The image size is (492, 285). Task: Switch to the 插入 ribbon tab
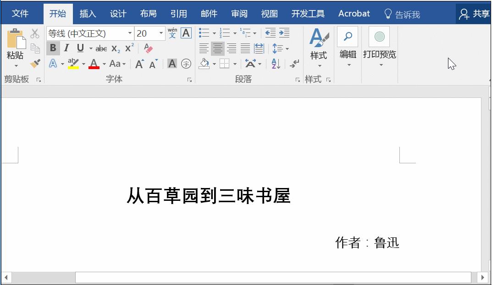pos(88,14)
